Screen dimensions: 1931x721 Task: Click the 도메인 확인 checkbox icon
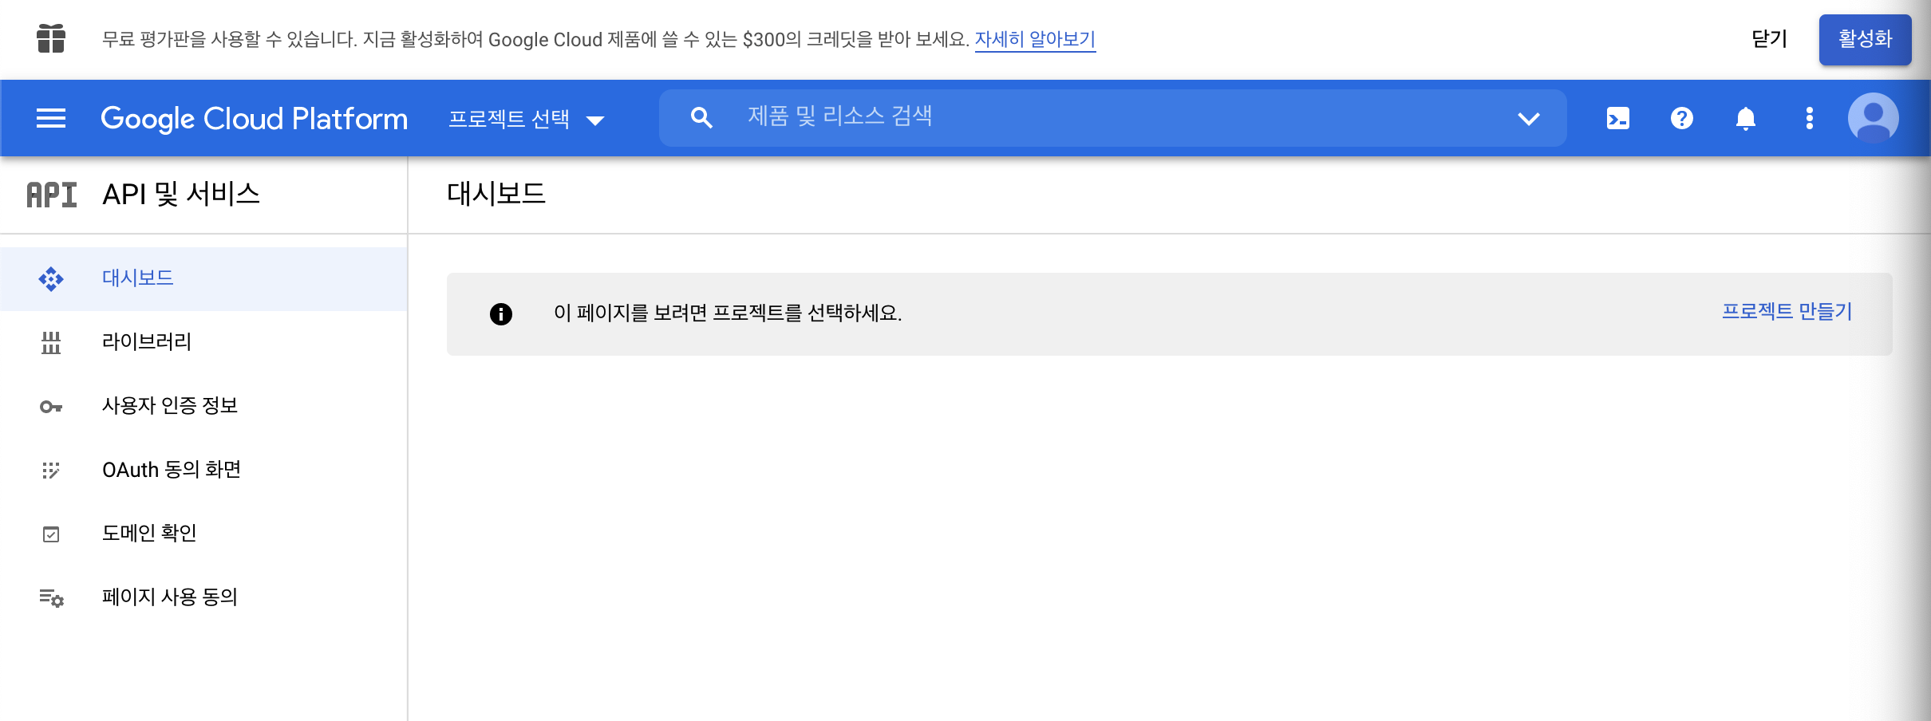click(51, 534)
